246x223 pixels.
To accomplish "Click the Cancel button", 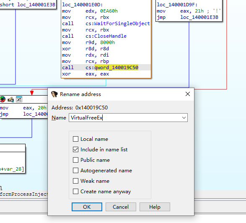I will 121,207.
